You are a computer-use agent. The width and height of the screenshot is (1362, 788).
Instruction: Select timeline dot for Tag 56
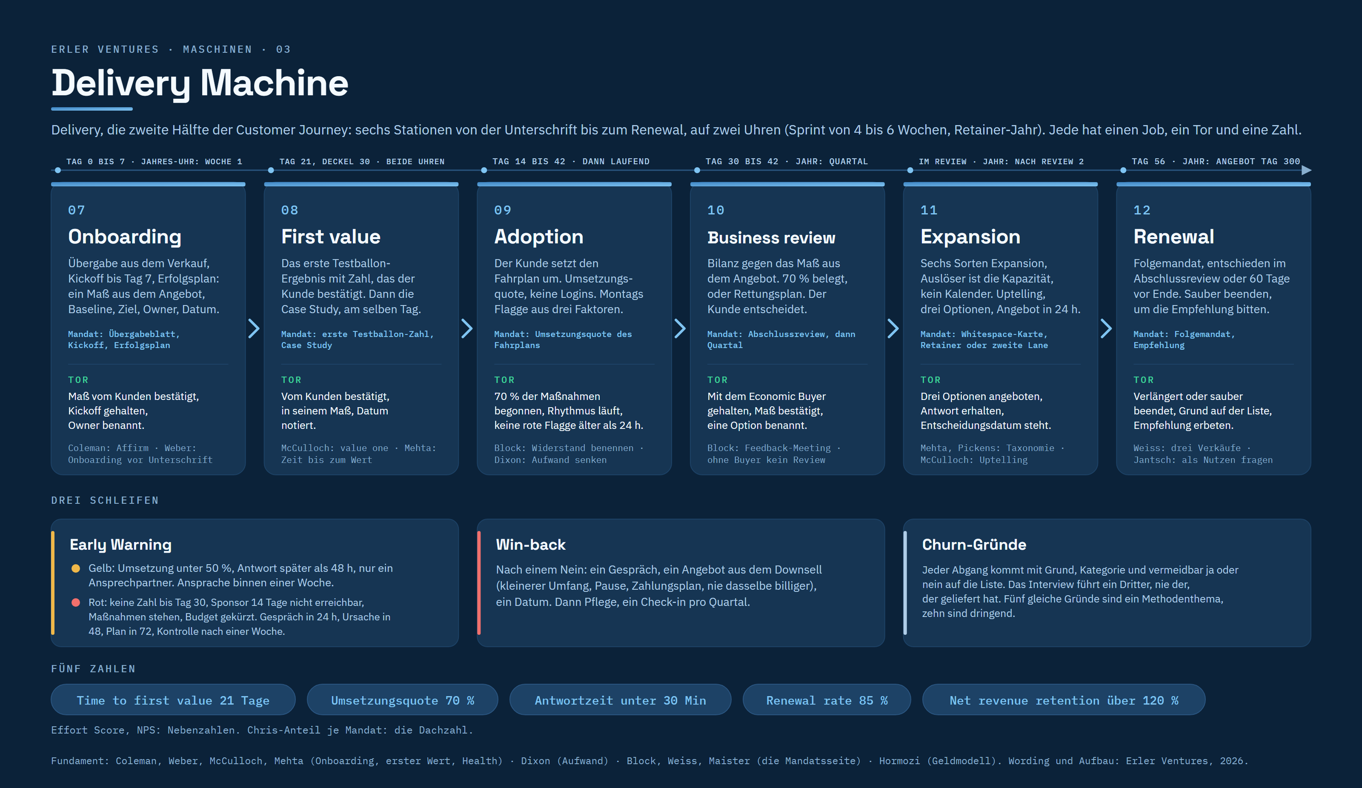point(1123,170)
